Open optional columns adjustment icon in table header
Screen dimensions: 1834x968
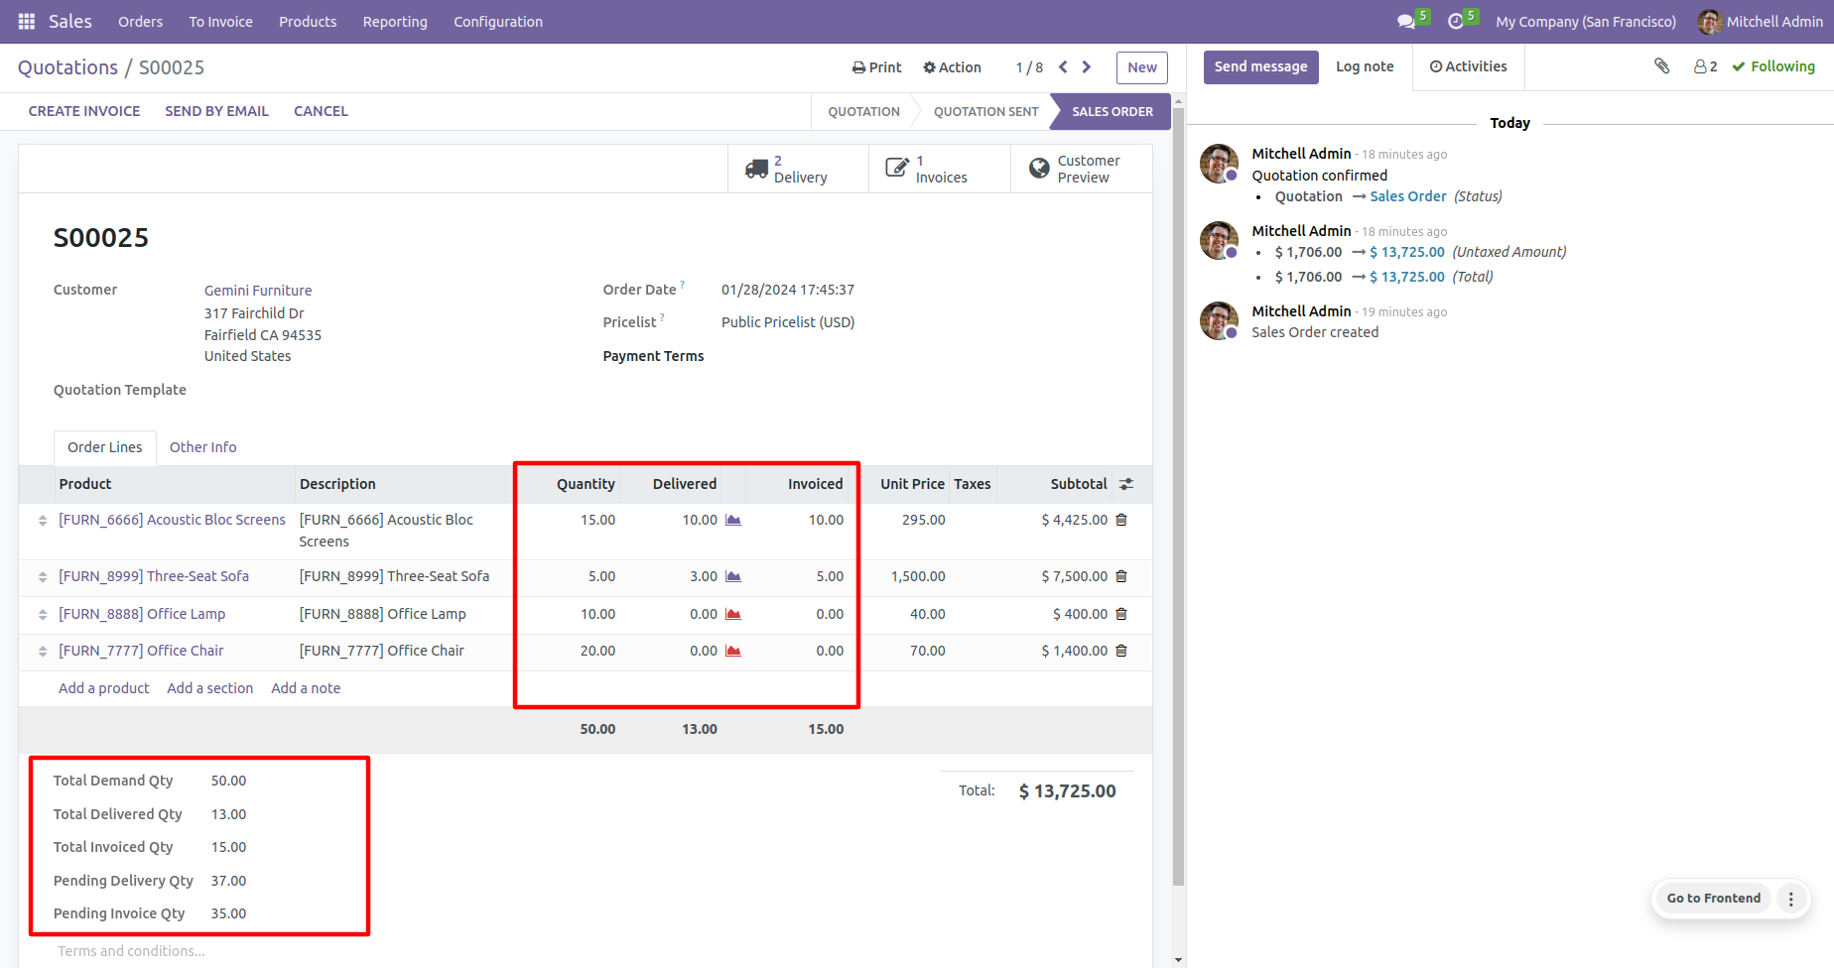(x=1126, y=484)
